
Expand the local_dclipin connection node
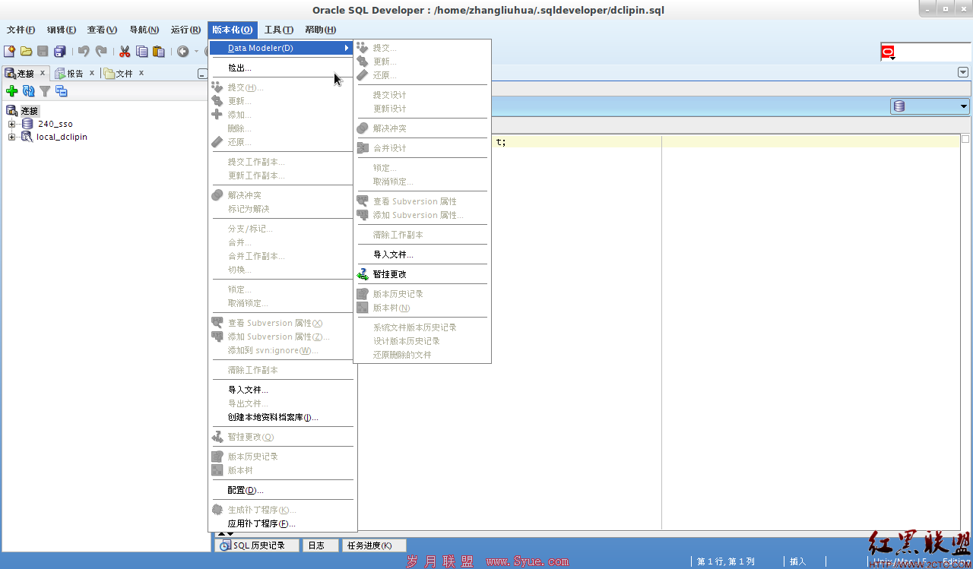(11, 137)
